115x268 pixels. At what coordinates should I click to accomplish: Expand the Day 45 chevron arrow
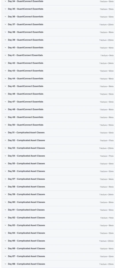coord(5,86)
